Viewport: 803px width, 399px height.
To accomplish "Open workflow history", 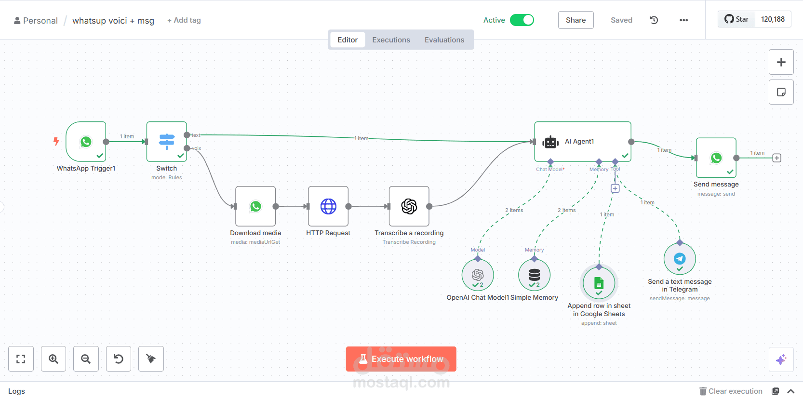I will [654, 20].
